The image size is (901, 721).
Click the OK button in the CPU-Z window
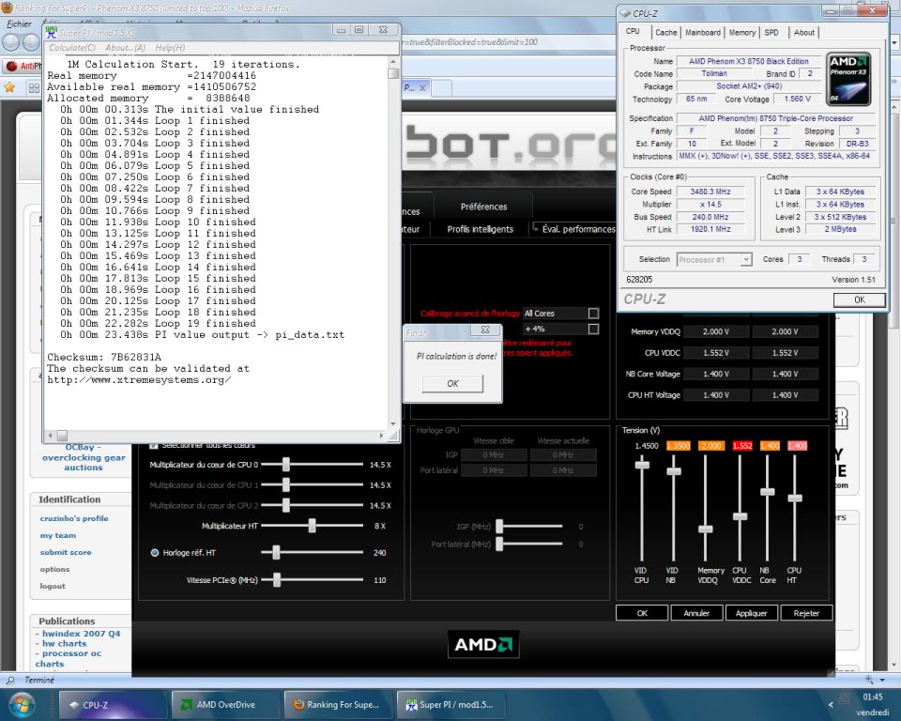[x=859, y=299]
